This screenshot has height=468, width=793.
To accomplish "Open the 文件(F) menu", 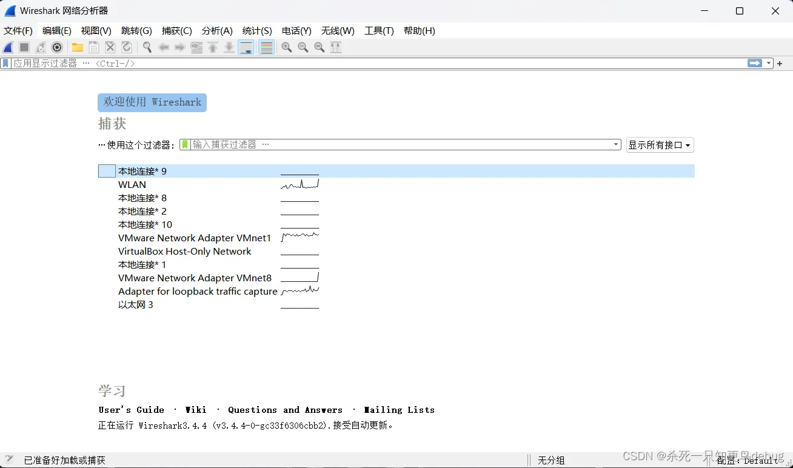I will click(18, 31).
